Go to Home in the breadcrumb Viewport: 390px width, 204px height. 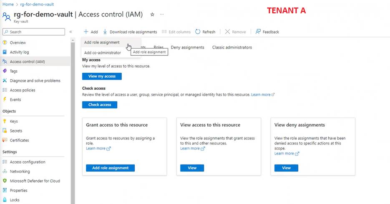pyautogui.click(x=8, y=4)
